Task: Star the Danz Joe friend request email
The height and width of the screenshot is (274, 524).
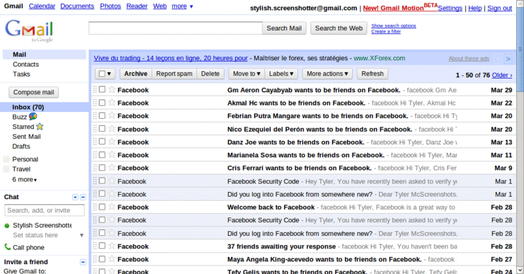Action: pyautogui.click(x=112, y=142)
